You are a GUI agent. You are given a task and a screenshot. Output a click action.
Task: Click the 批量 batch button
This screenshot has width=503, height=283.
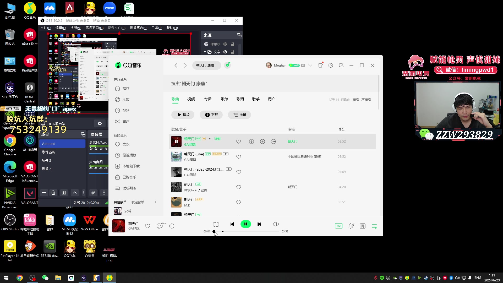(239, 115)
